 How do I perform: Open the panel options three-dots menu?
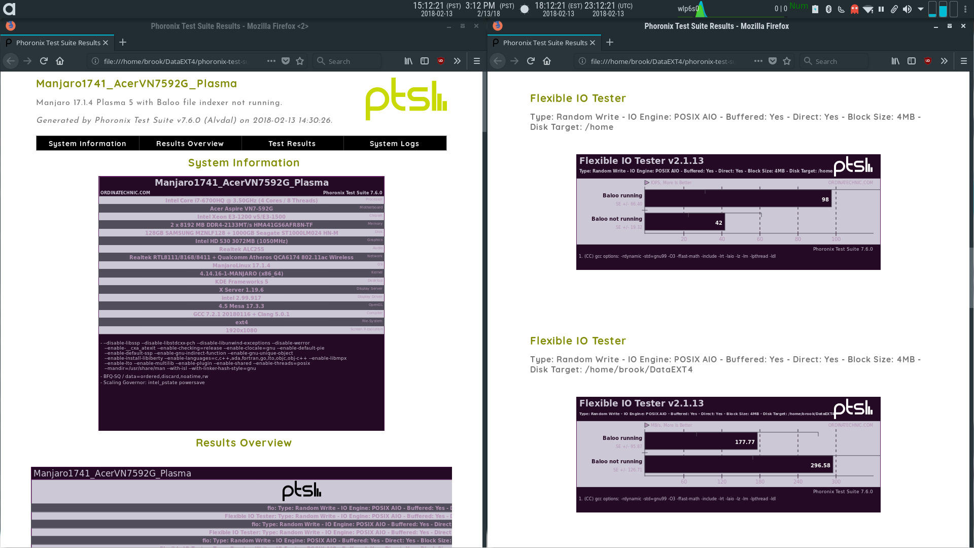pos(965,9)
